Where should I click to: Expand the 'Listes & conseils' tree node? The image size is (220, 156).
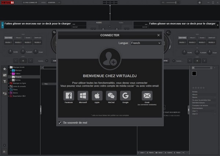coord(9,87)
